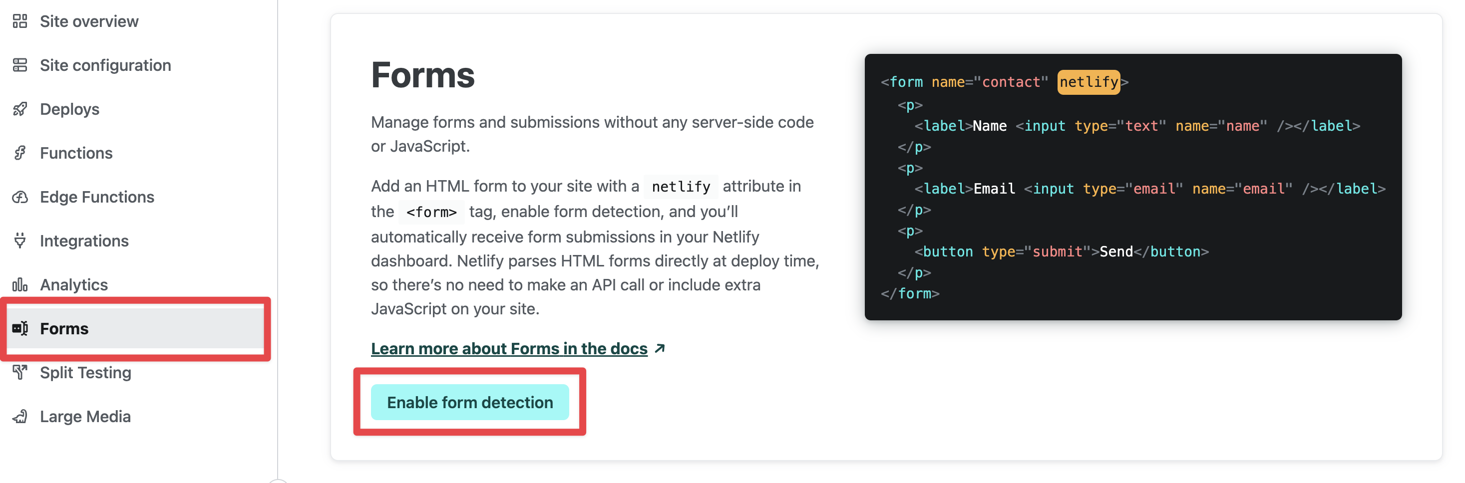Enable form detection button
The image size is (1465, 483).
tap(470, 402)
